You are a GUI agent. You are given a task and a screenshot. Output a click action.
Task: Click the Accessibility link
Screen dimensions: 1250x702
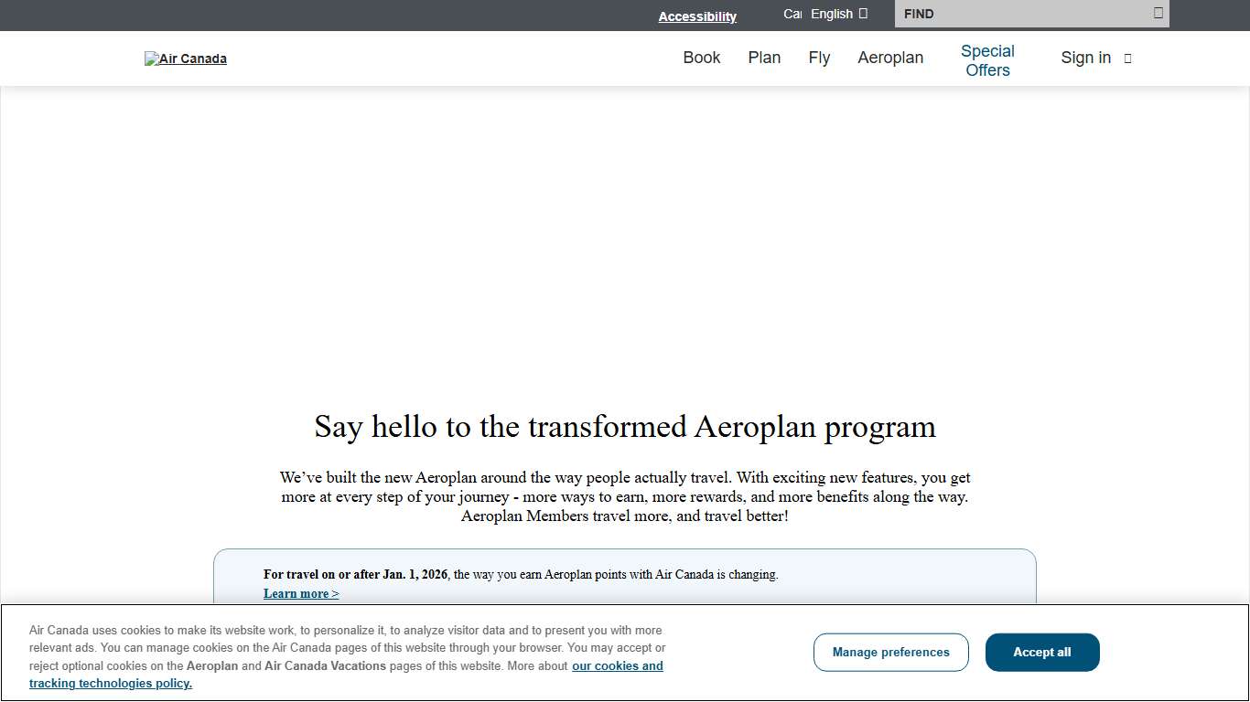(x=697, y=16)
